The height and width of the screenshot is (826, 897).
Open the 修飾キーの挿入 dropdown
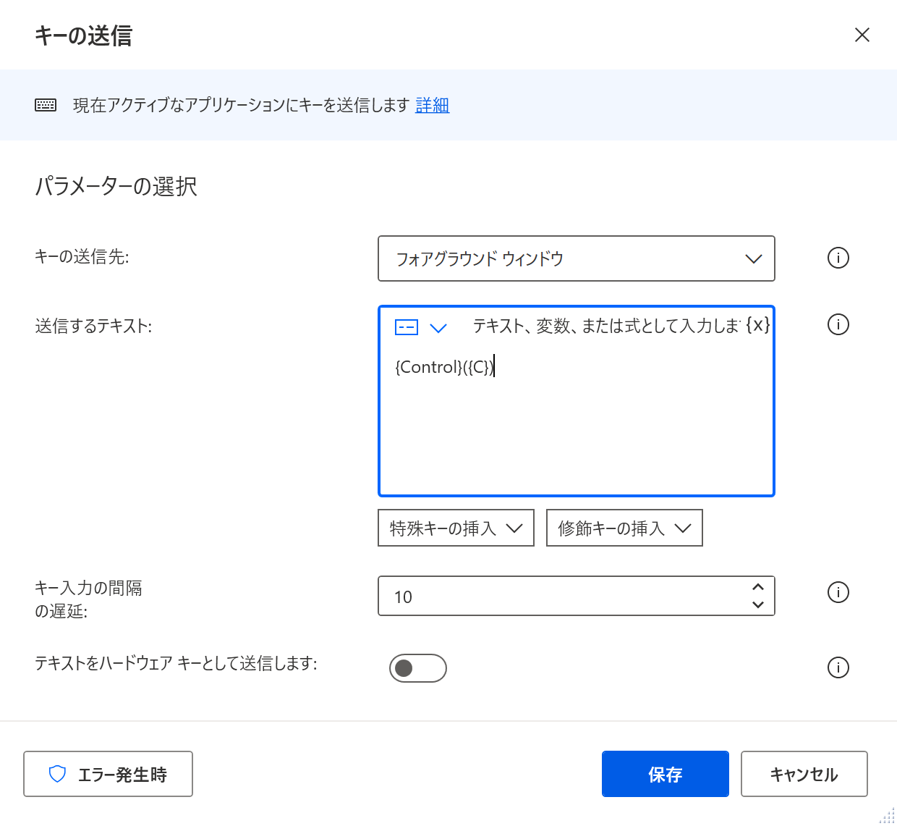point(624,528)
